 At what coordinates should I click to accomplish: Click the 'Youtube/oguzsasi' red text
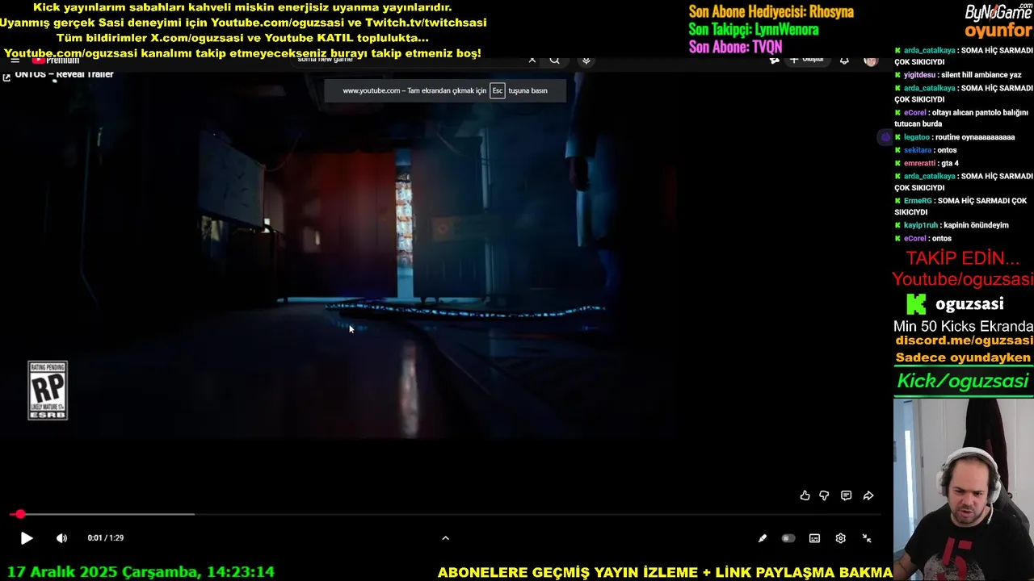(963, 279)
